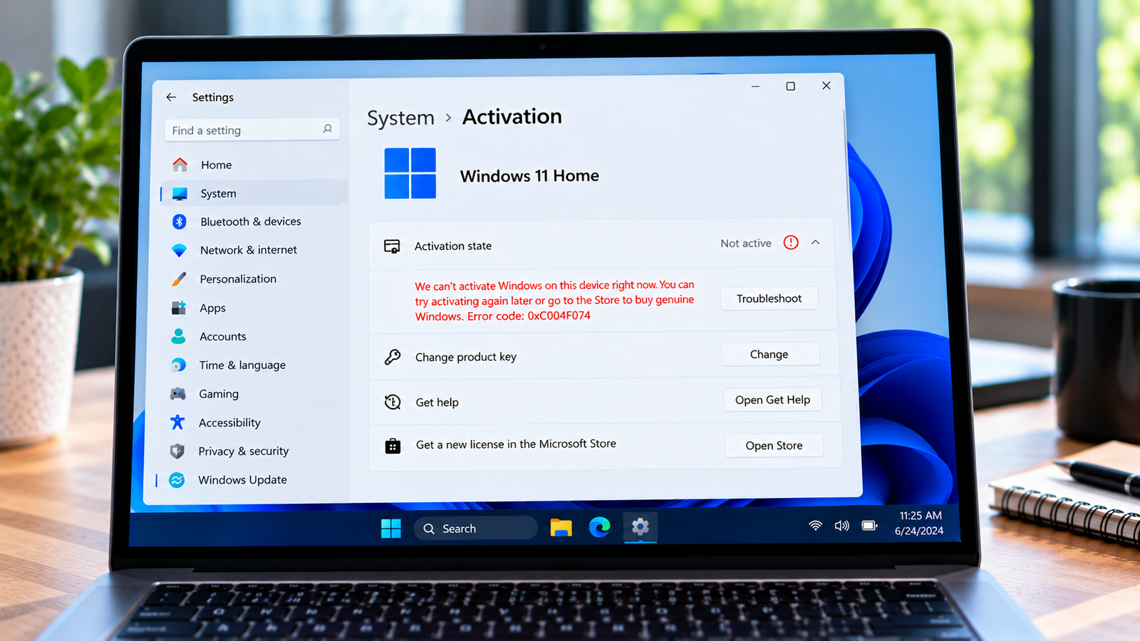Click the System breadcrumb link

click(400, 118)
